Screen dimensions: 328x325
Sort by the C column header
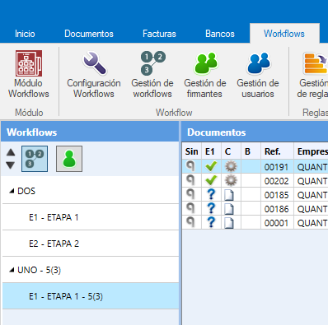231,151
